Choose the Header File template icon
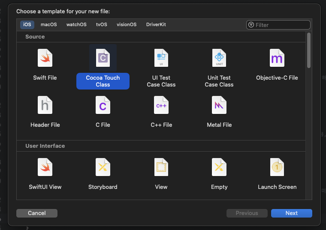The width and height of the screenshot is (326, 230). tap(45, 105)
